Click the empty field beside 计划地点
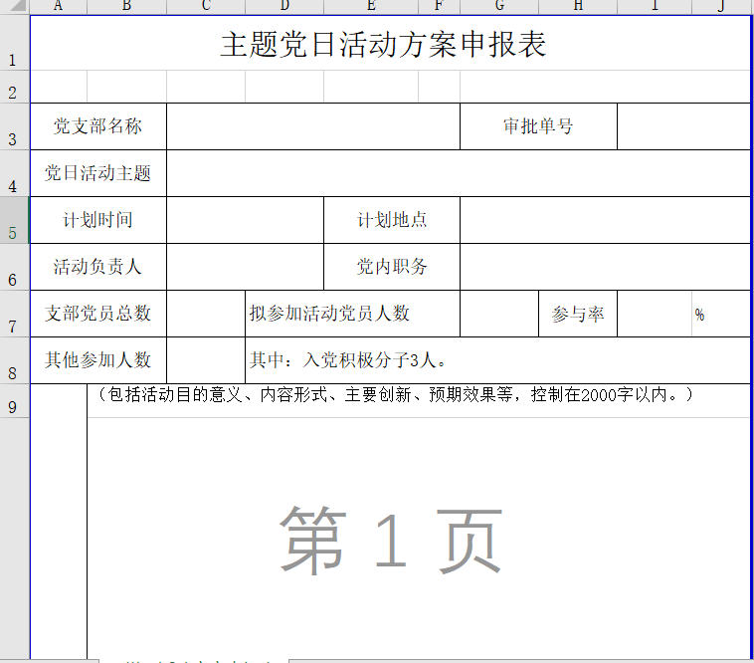754x663 pixels. (604, 220)
